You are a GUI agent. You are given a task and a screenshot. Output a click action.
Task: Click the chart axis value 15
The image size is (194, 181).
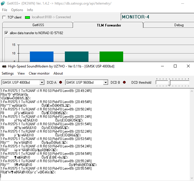[x=14, y=45]
